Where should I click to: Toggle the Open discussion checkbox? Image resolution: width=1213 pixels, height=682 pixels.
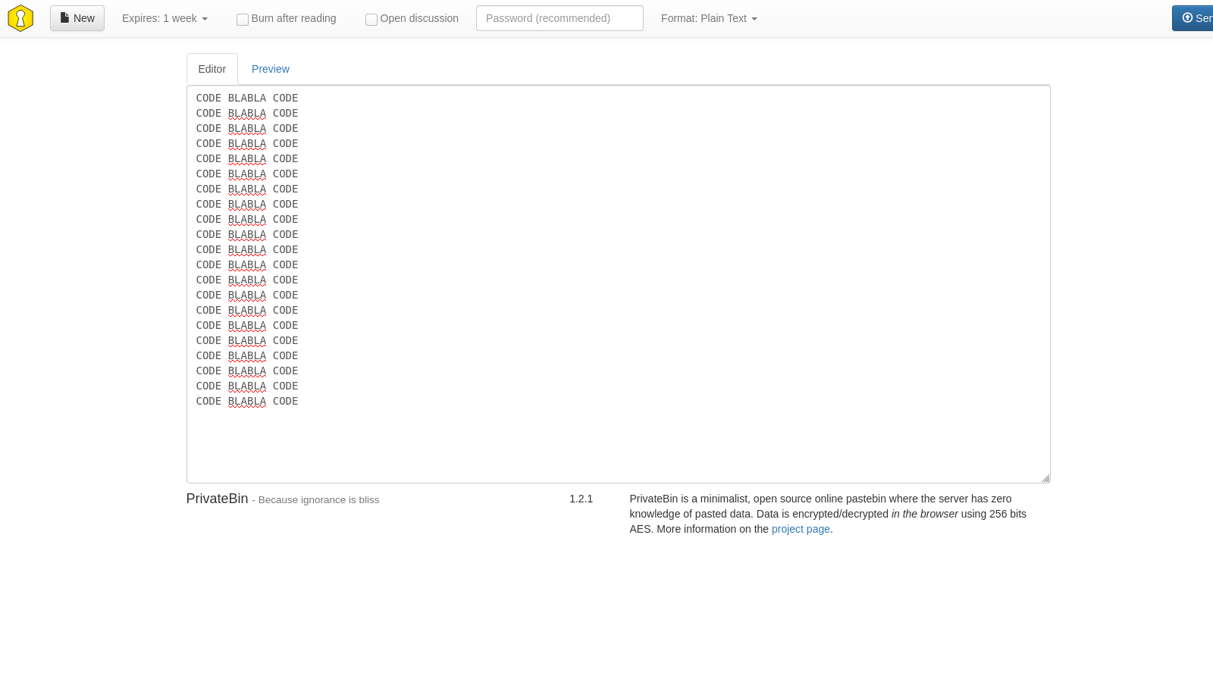click(x=371, y=19)
